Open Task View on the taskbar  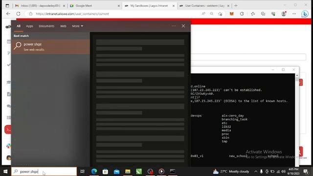click(x=83, y=171)
